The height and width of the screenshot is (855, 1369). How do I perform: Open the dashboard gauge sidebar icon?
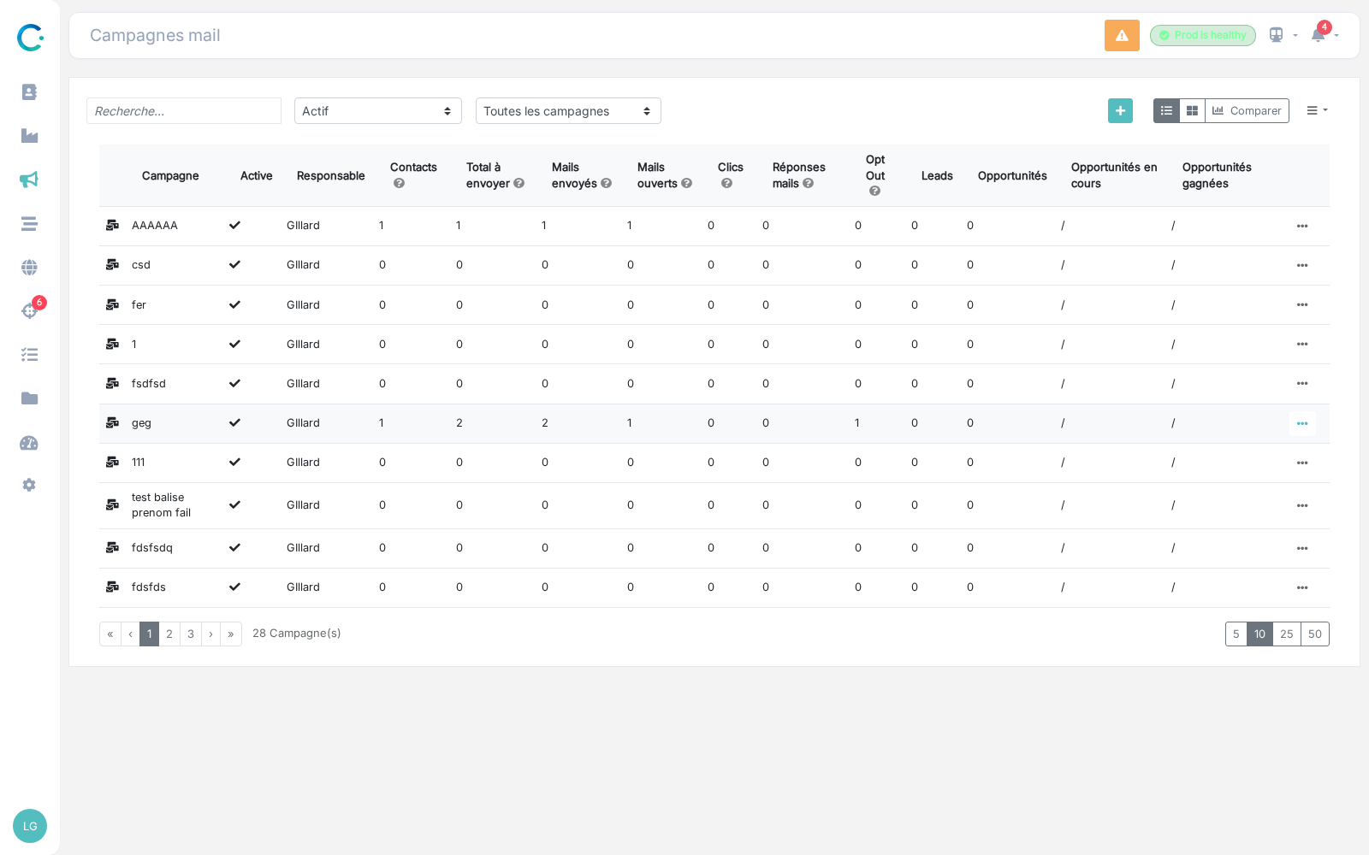[29, 443]
